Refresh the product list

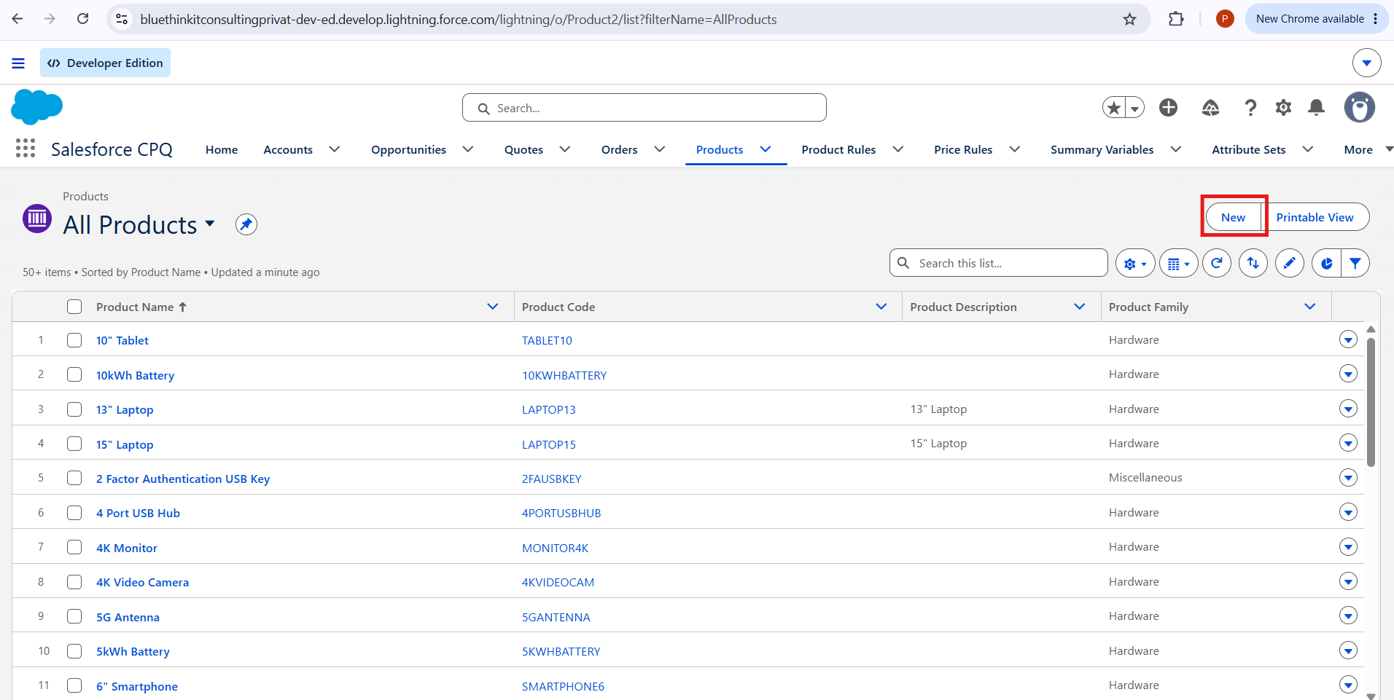pyautogui.click(x=1217, y=263)
